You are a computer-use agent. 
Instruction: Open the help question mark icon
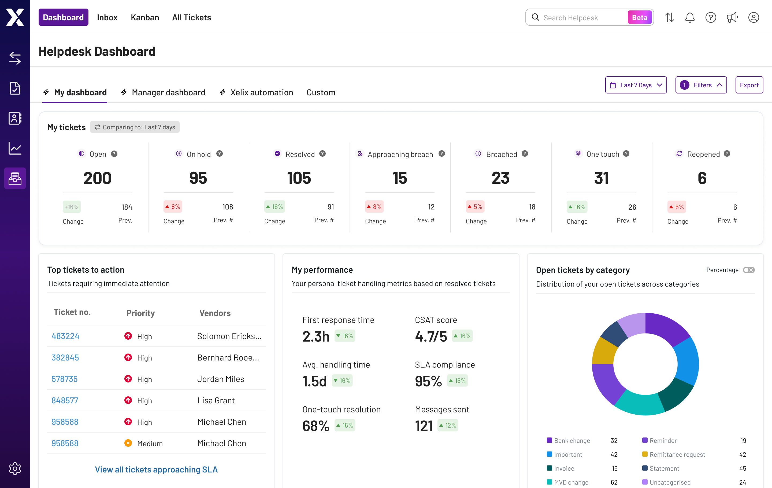tap(710, 17)
